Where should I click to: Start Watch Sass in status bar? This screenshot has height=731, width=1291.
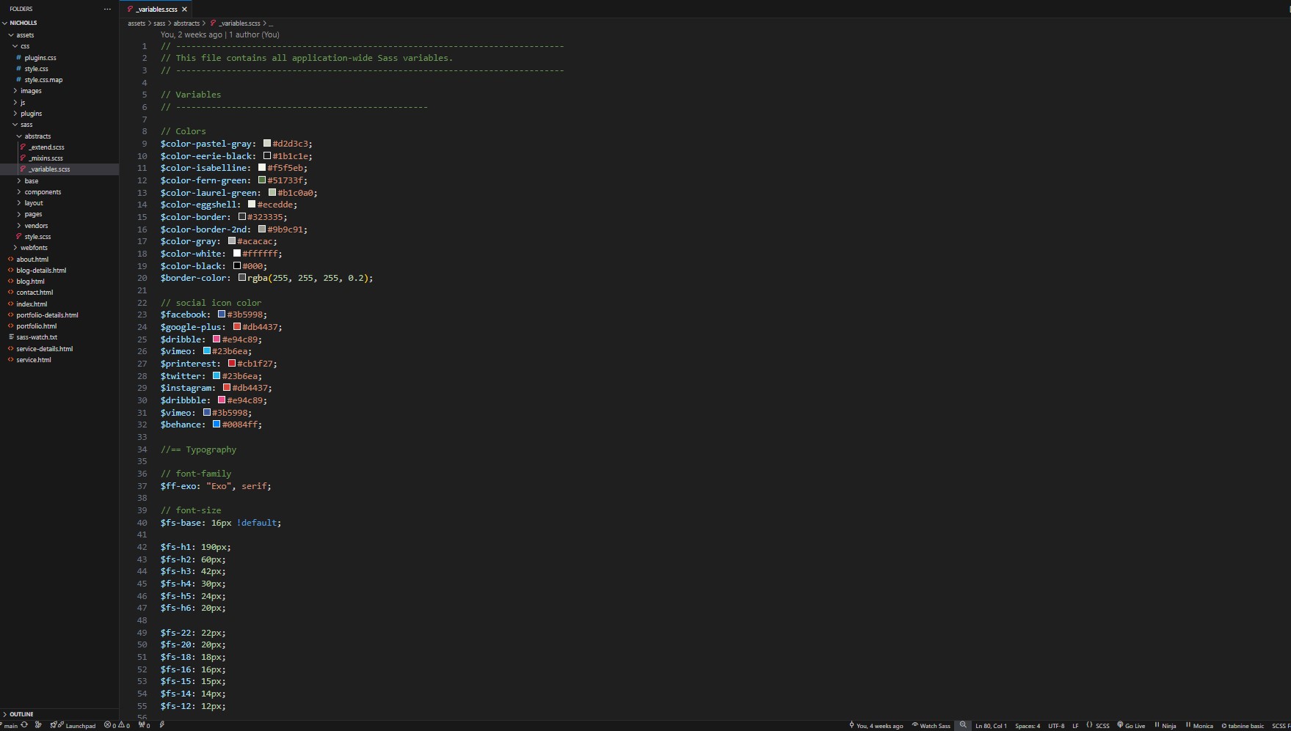[x=931, y=726]
